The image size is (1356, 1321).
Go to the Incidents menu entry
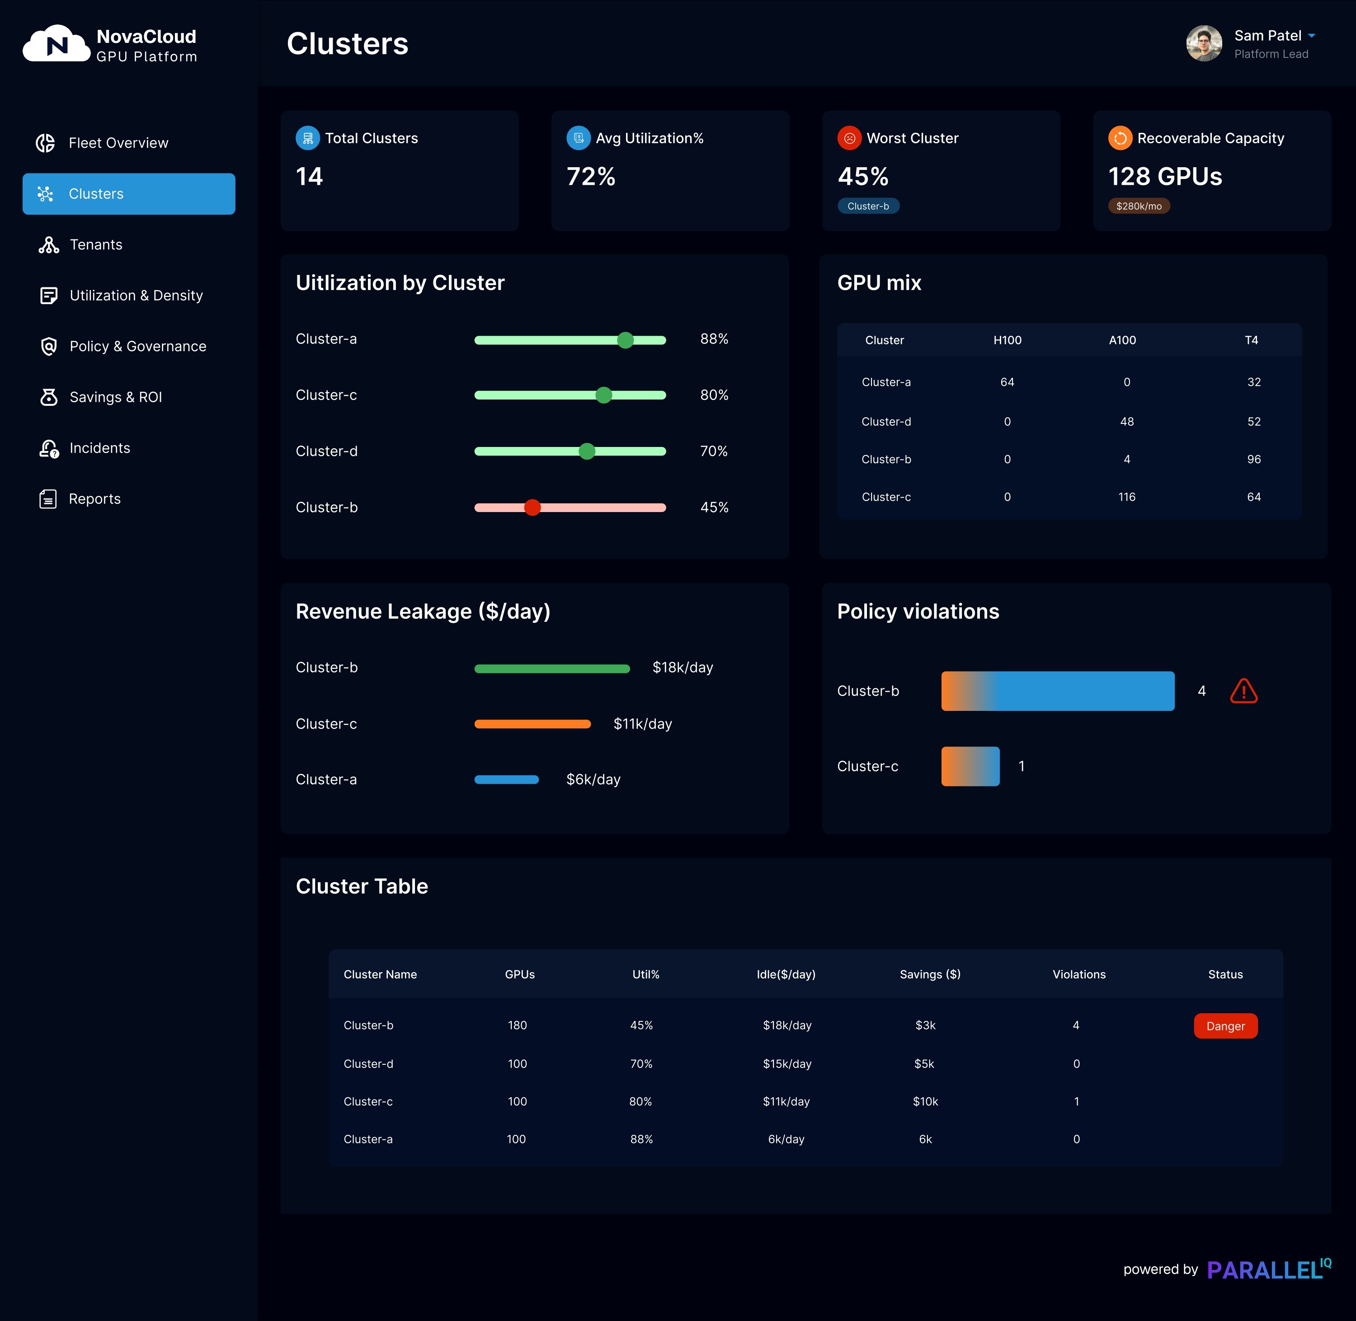point(99,448)
